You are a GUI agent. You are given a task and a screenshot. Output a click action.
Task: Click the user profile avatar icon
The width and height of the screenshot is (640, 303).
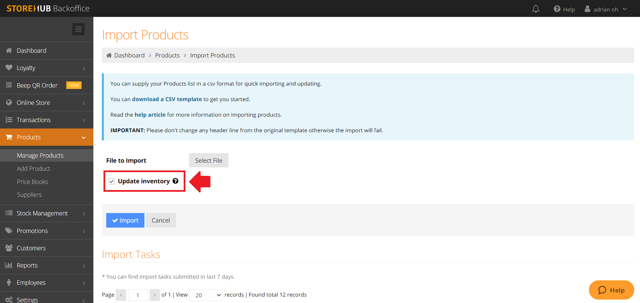tap(588, 9)
